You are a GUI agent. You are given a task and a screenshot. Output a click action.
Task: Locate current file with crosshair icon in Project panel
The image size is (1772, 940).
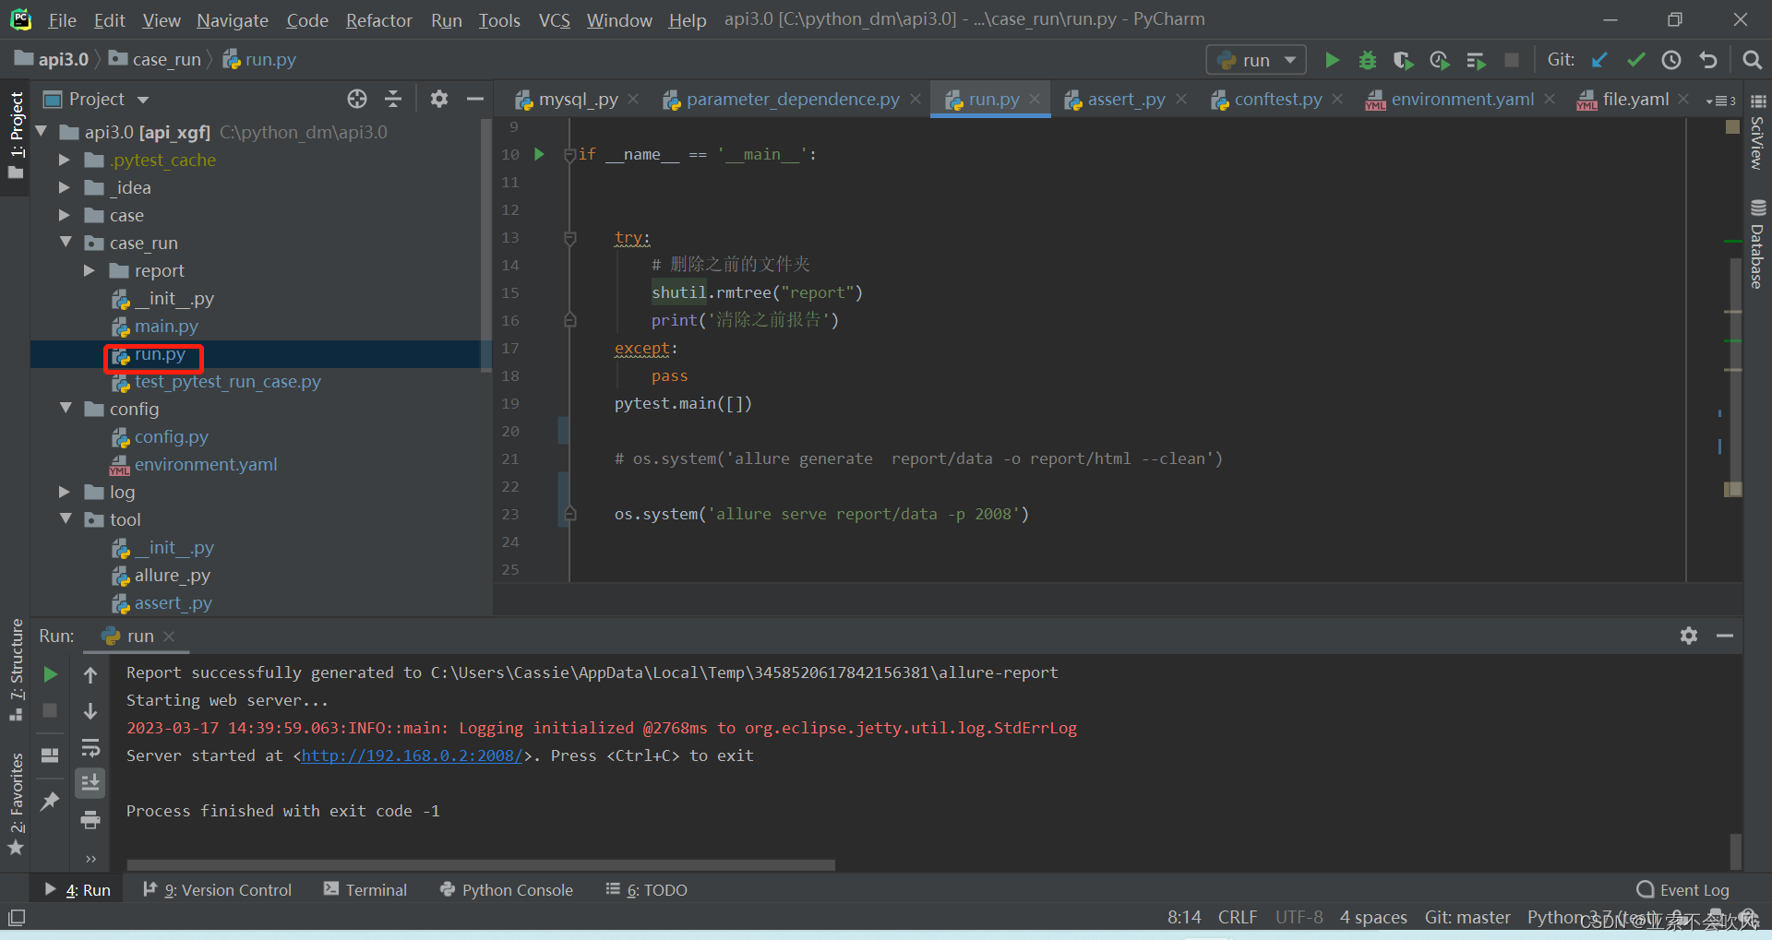[x=357, y=99]
